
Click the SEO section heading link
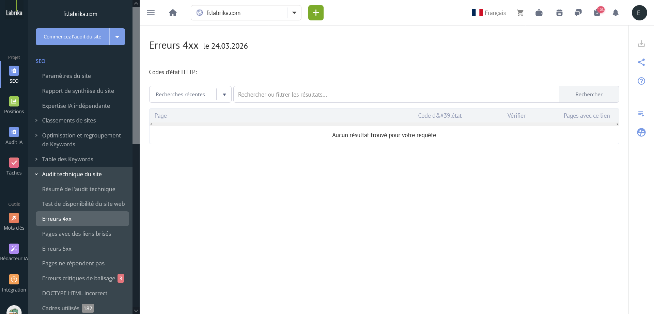(41, 61)
